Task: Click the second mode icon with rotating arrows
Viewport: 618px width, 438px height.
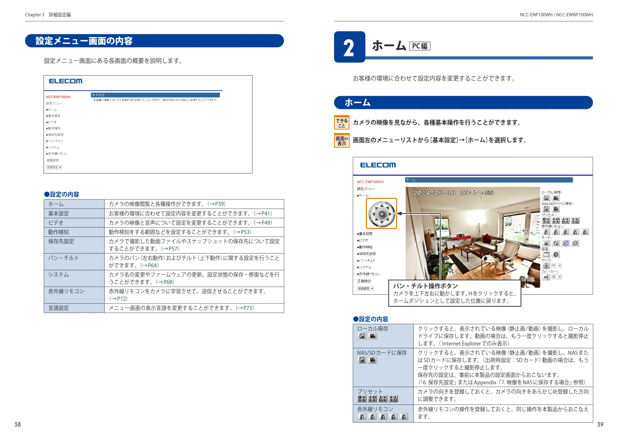Action: 556,243
